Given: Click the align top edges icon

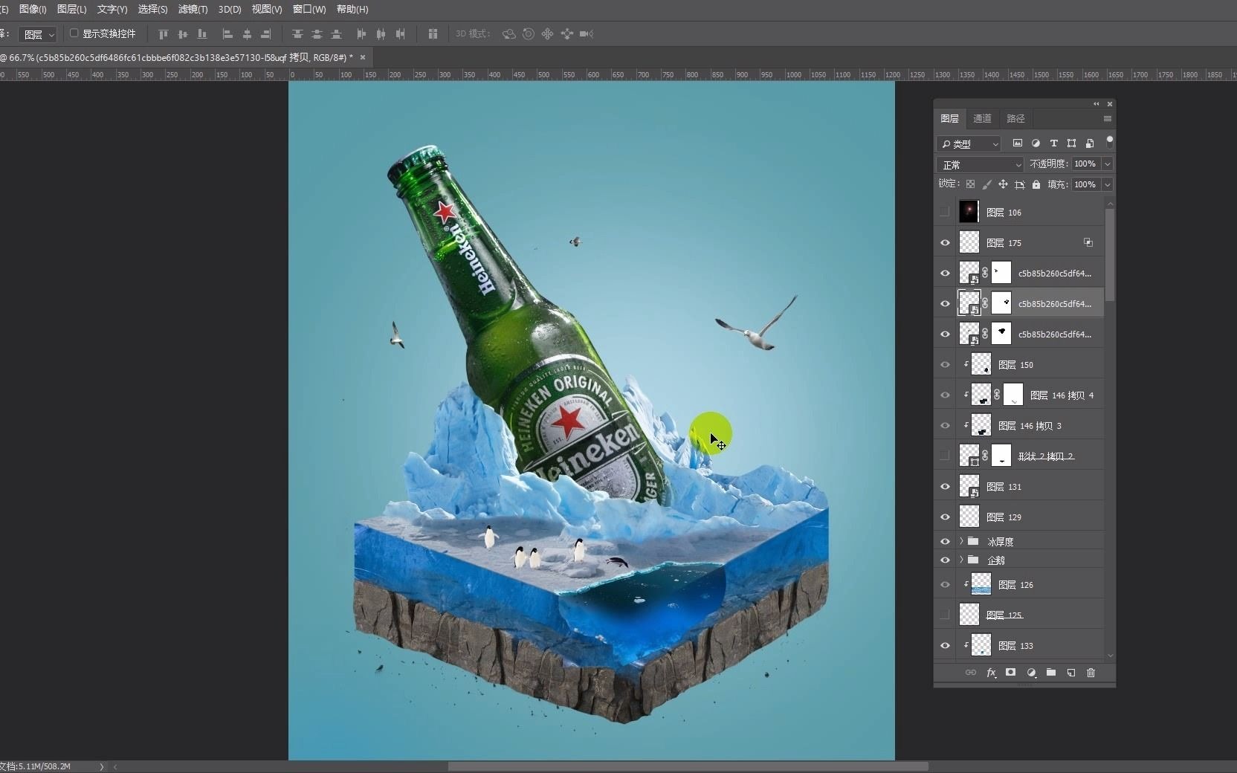Looking at the screenshot, I should point(164,33).
